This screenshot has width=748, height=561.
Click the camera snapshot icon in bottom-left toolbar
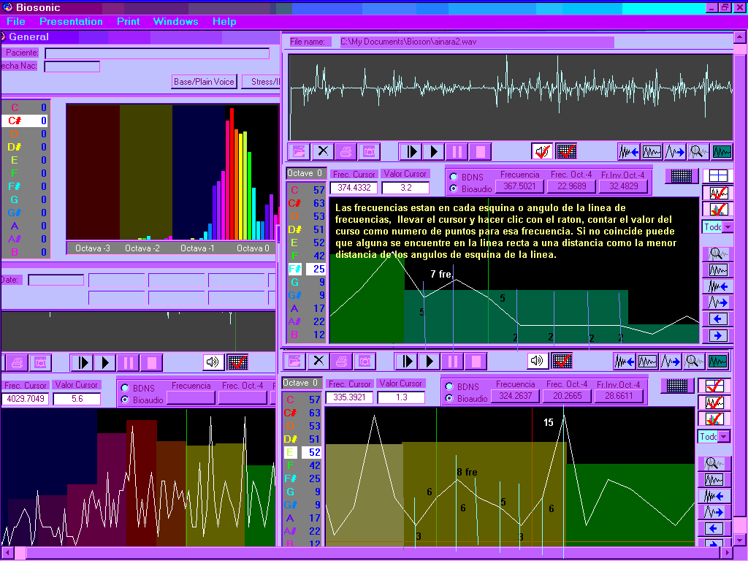point(40,362)
